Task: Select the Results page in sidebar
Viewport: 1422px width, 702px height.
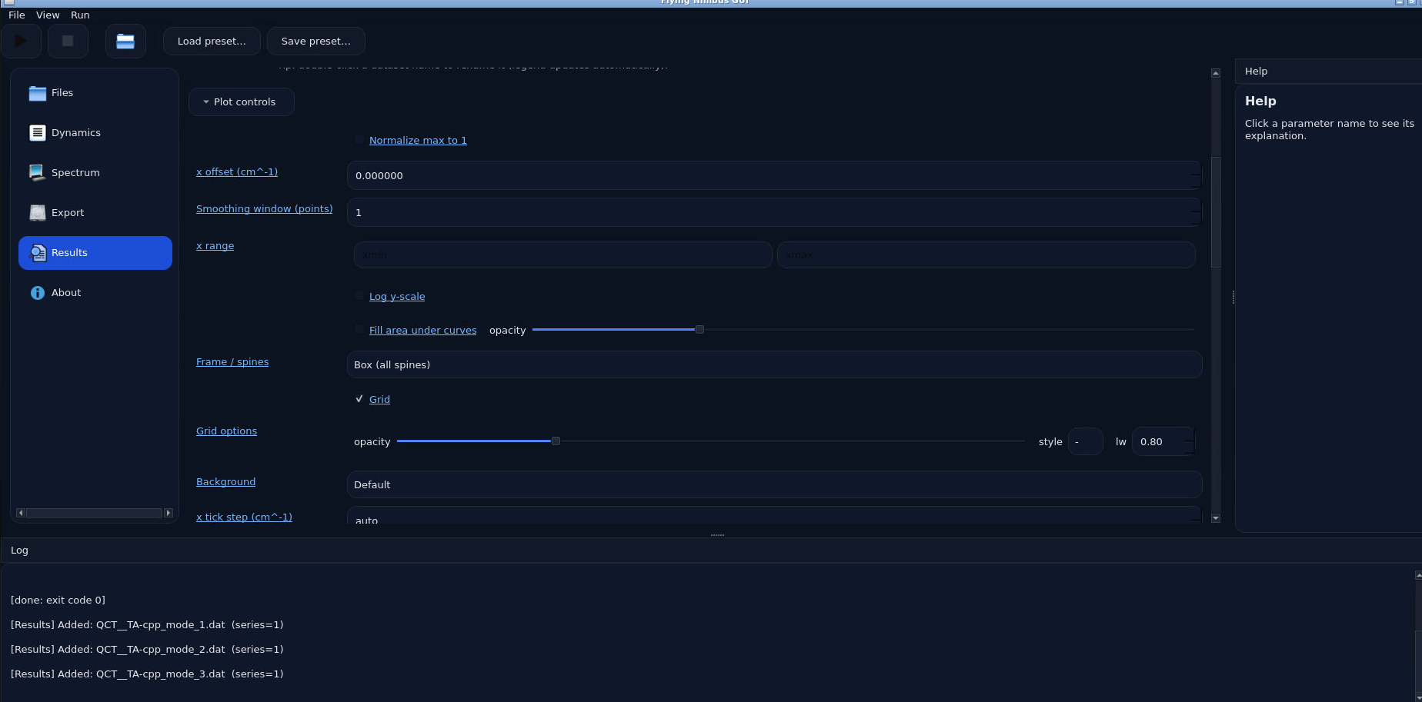Action: [x=95, y=253]
